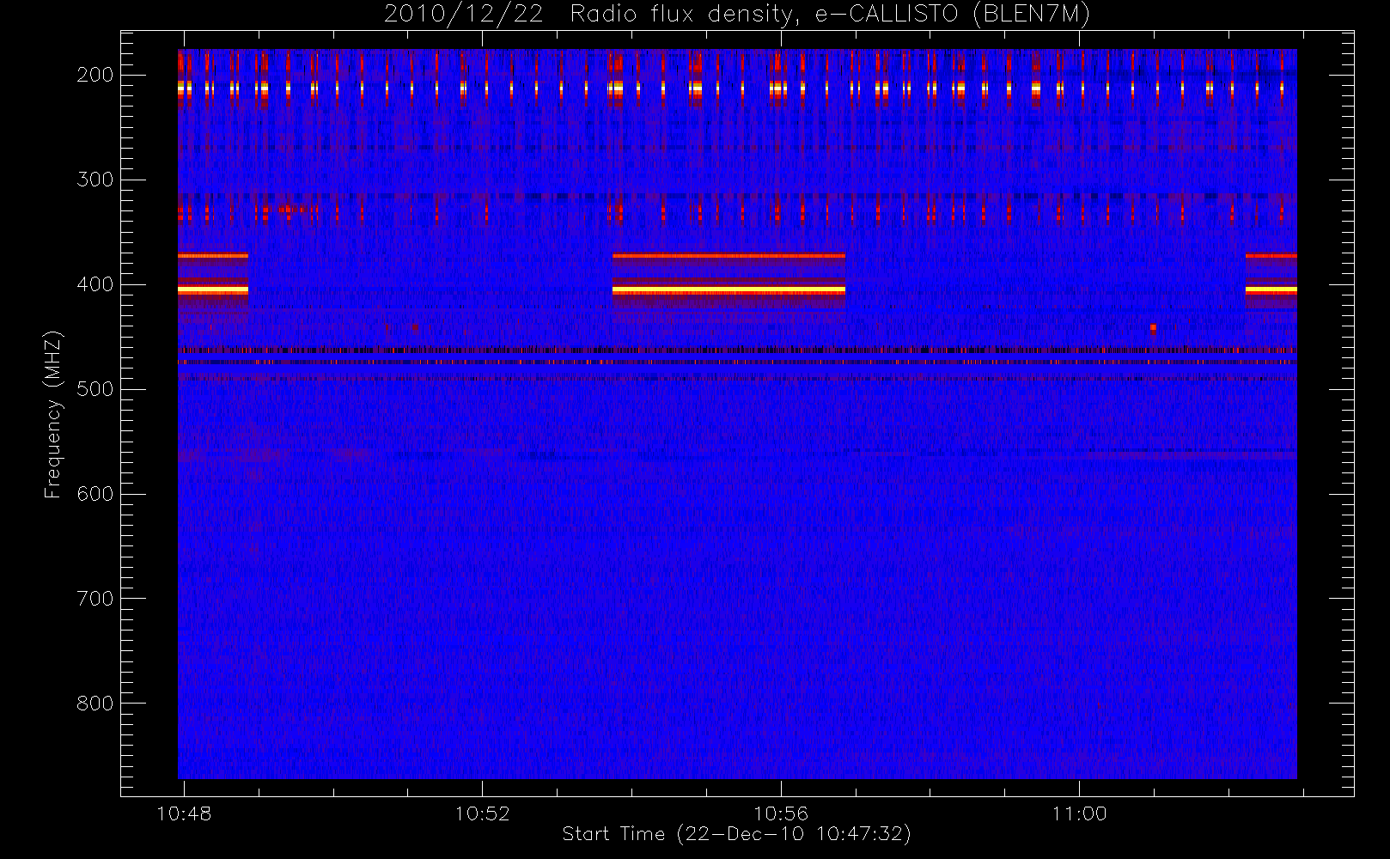Click the plot title "Radio flux density, e-CALLISTO (BLEN7M)"
Image resolution: width=1390 pixels, height=859 pixels.
pos(830,15)
